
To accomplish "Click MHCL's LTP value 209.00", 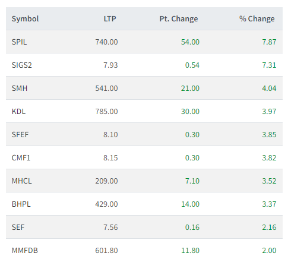I will point(106,181).
